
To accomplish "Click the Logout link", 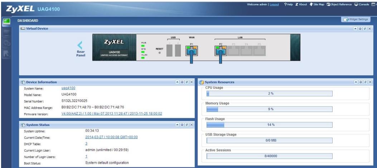I will [x=274, y=4].
